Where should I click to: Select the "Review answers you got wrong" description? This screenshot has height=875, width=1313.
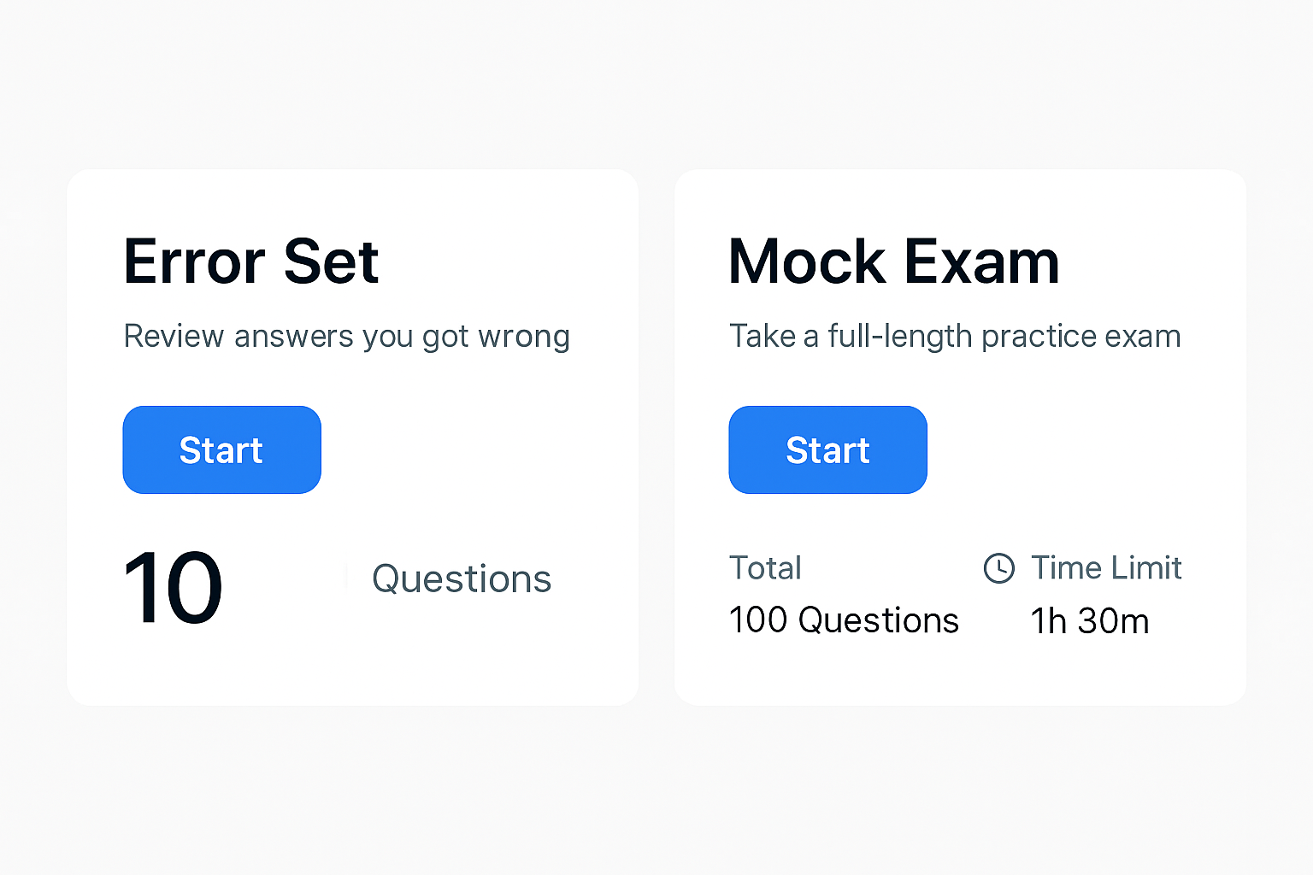pos(346,337)
